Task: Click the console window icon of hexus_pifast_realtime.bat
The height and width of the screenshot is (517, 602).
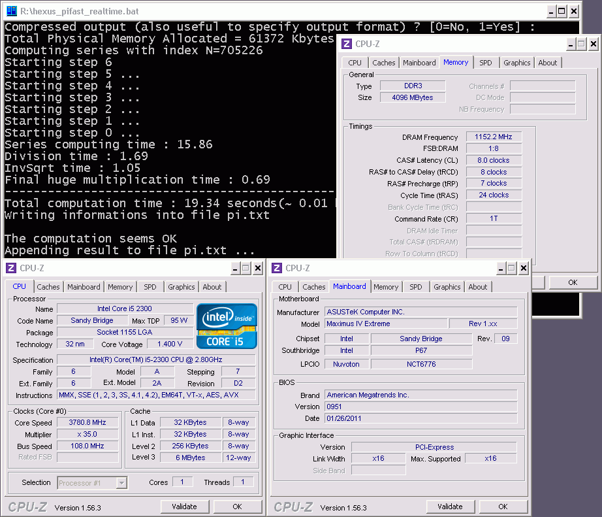Action: pyautogui.click(x=12, y=11)
